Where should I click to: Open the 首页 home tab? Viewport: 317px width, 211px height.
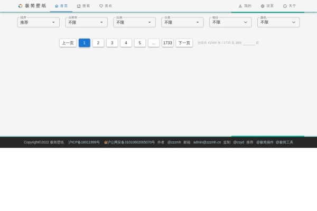pyautogui.click(x=61, y=6)
